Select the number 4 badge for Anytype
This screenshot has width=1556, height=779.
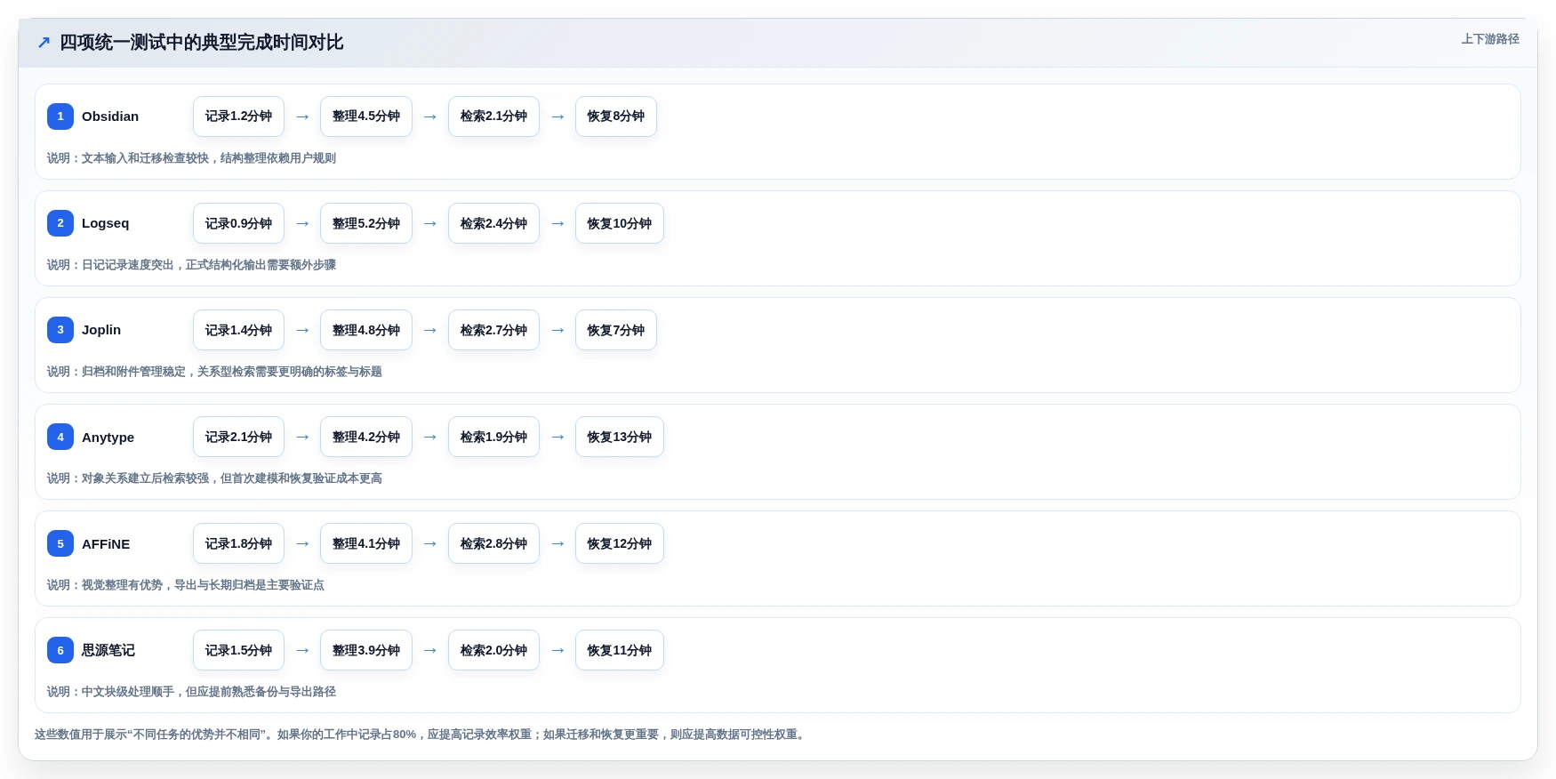click(60, 437)
